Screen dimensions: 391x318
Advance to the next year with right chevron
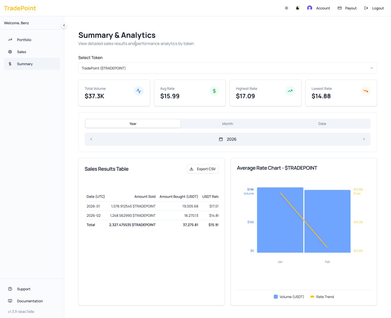364,139
